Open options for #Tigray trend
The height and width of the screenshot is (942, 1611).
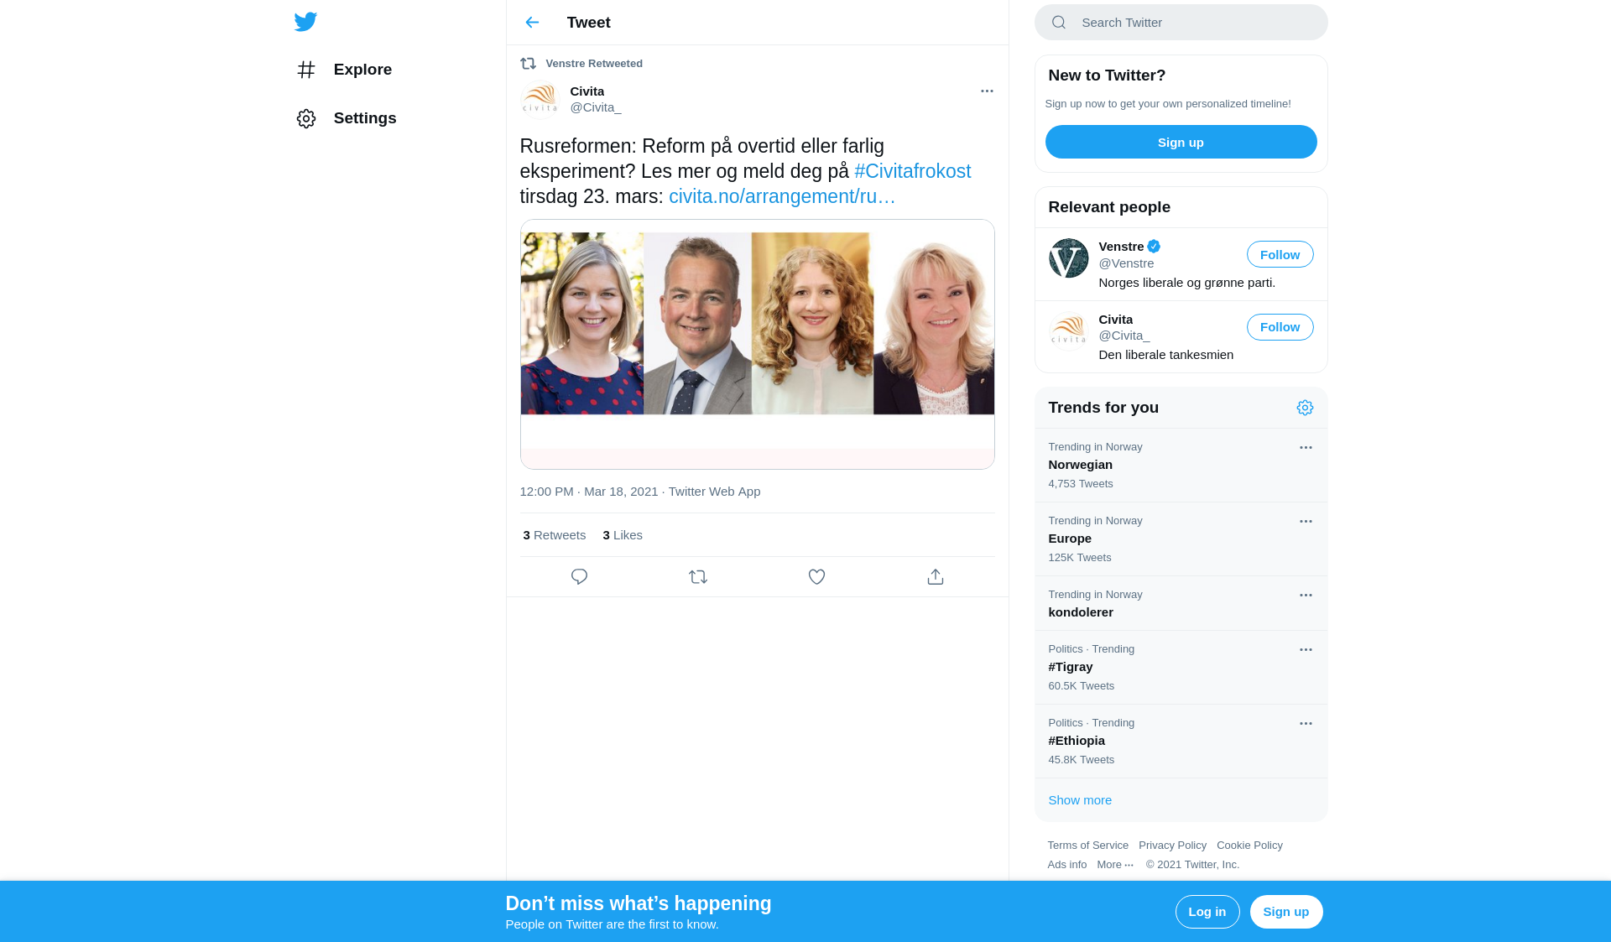[x=1306, y=650]
